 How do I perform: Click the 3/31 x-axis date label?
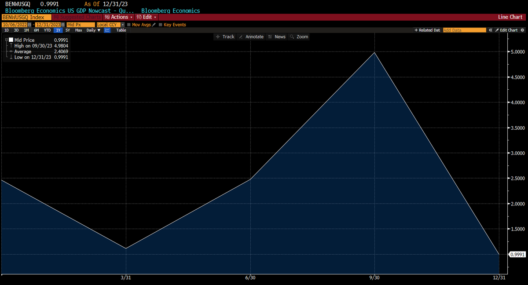pos(126,278)
